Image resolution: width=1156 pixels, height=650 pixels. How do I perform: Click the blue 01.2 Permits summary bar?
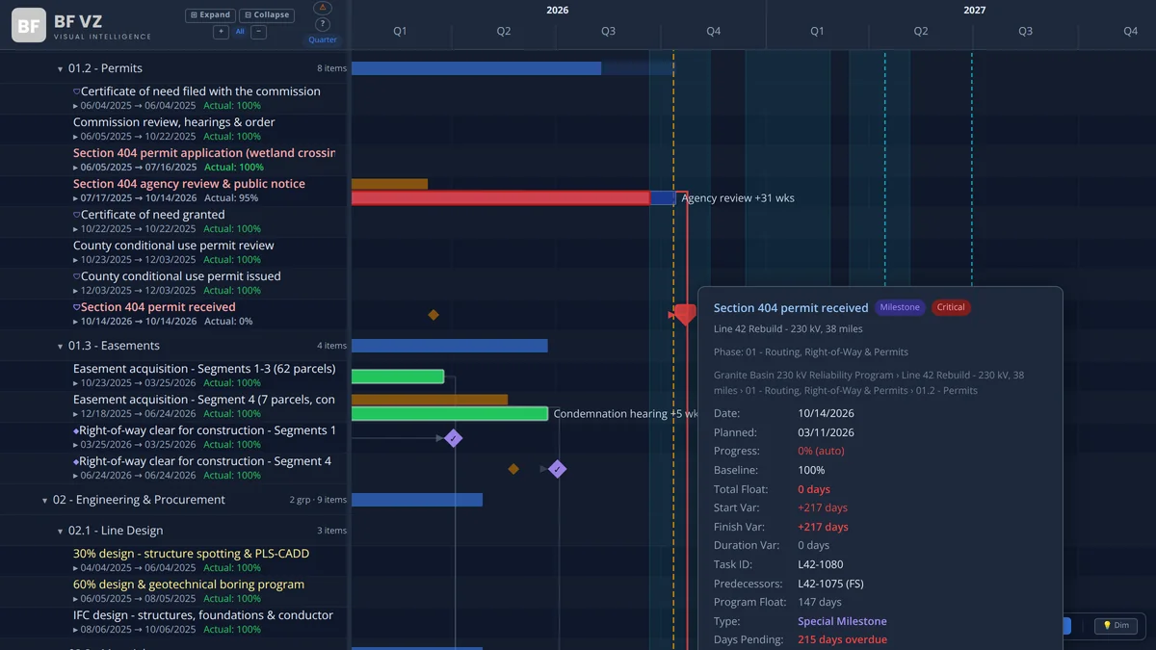tap(476, 68)
